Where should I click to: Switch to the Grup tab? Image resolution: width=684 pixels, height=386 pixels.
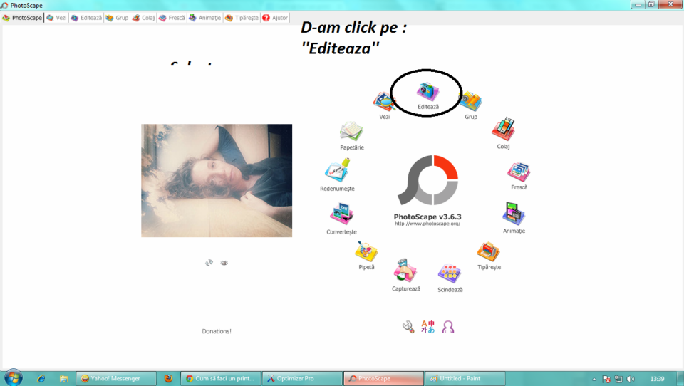(x=117, y=18)
